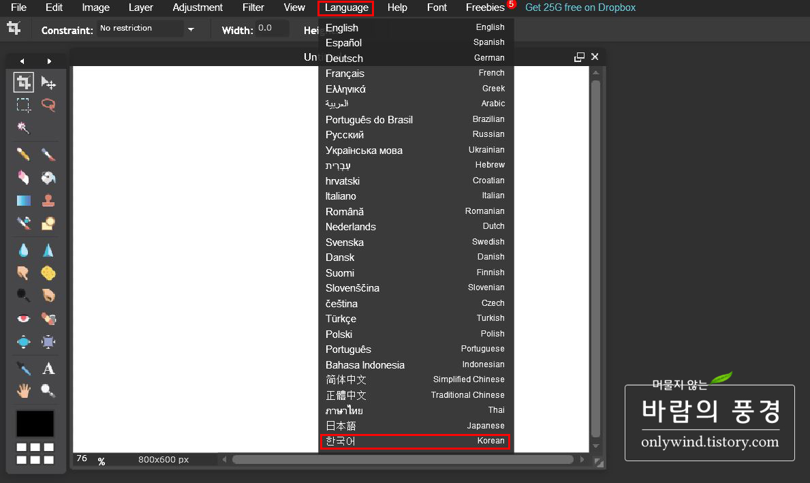
Task: Click the zoom percentage field showing 76
Action: click(83, 458)
